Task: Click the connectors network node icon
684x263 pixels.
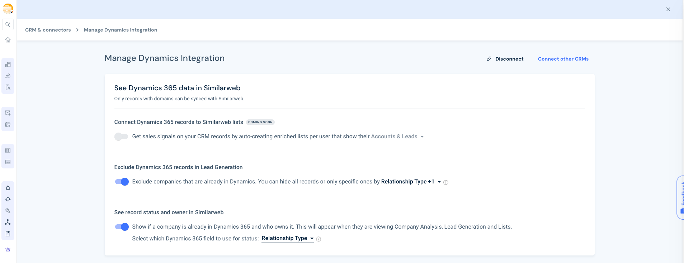Action: (8, 222)
